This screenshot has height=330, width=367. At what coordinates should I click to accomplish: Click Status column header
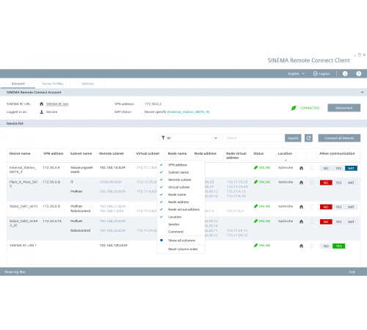[258, 153]
